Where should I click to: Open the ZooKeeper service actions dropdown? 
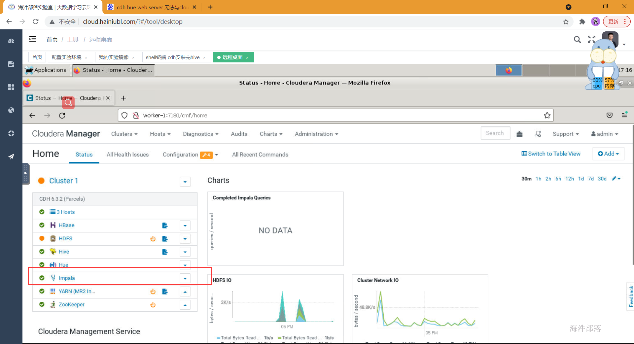185,305
